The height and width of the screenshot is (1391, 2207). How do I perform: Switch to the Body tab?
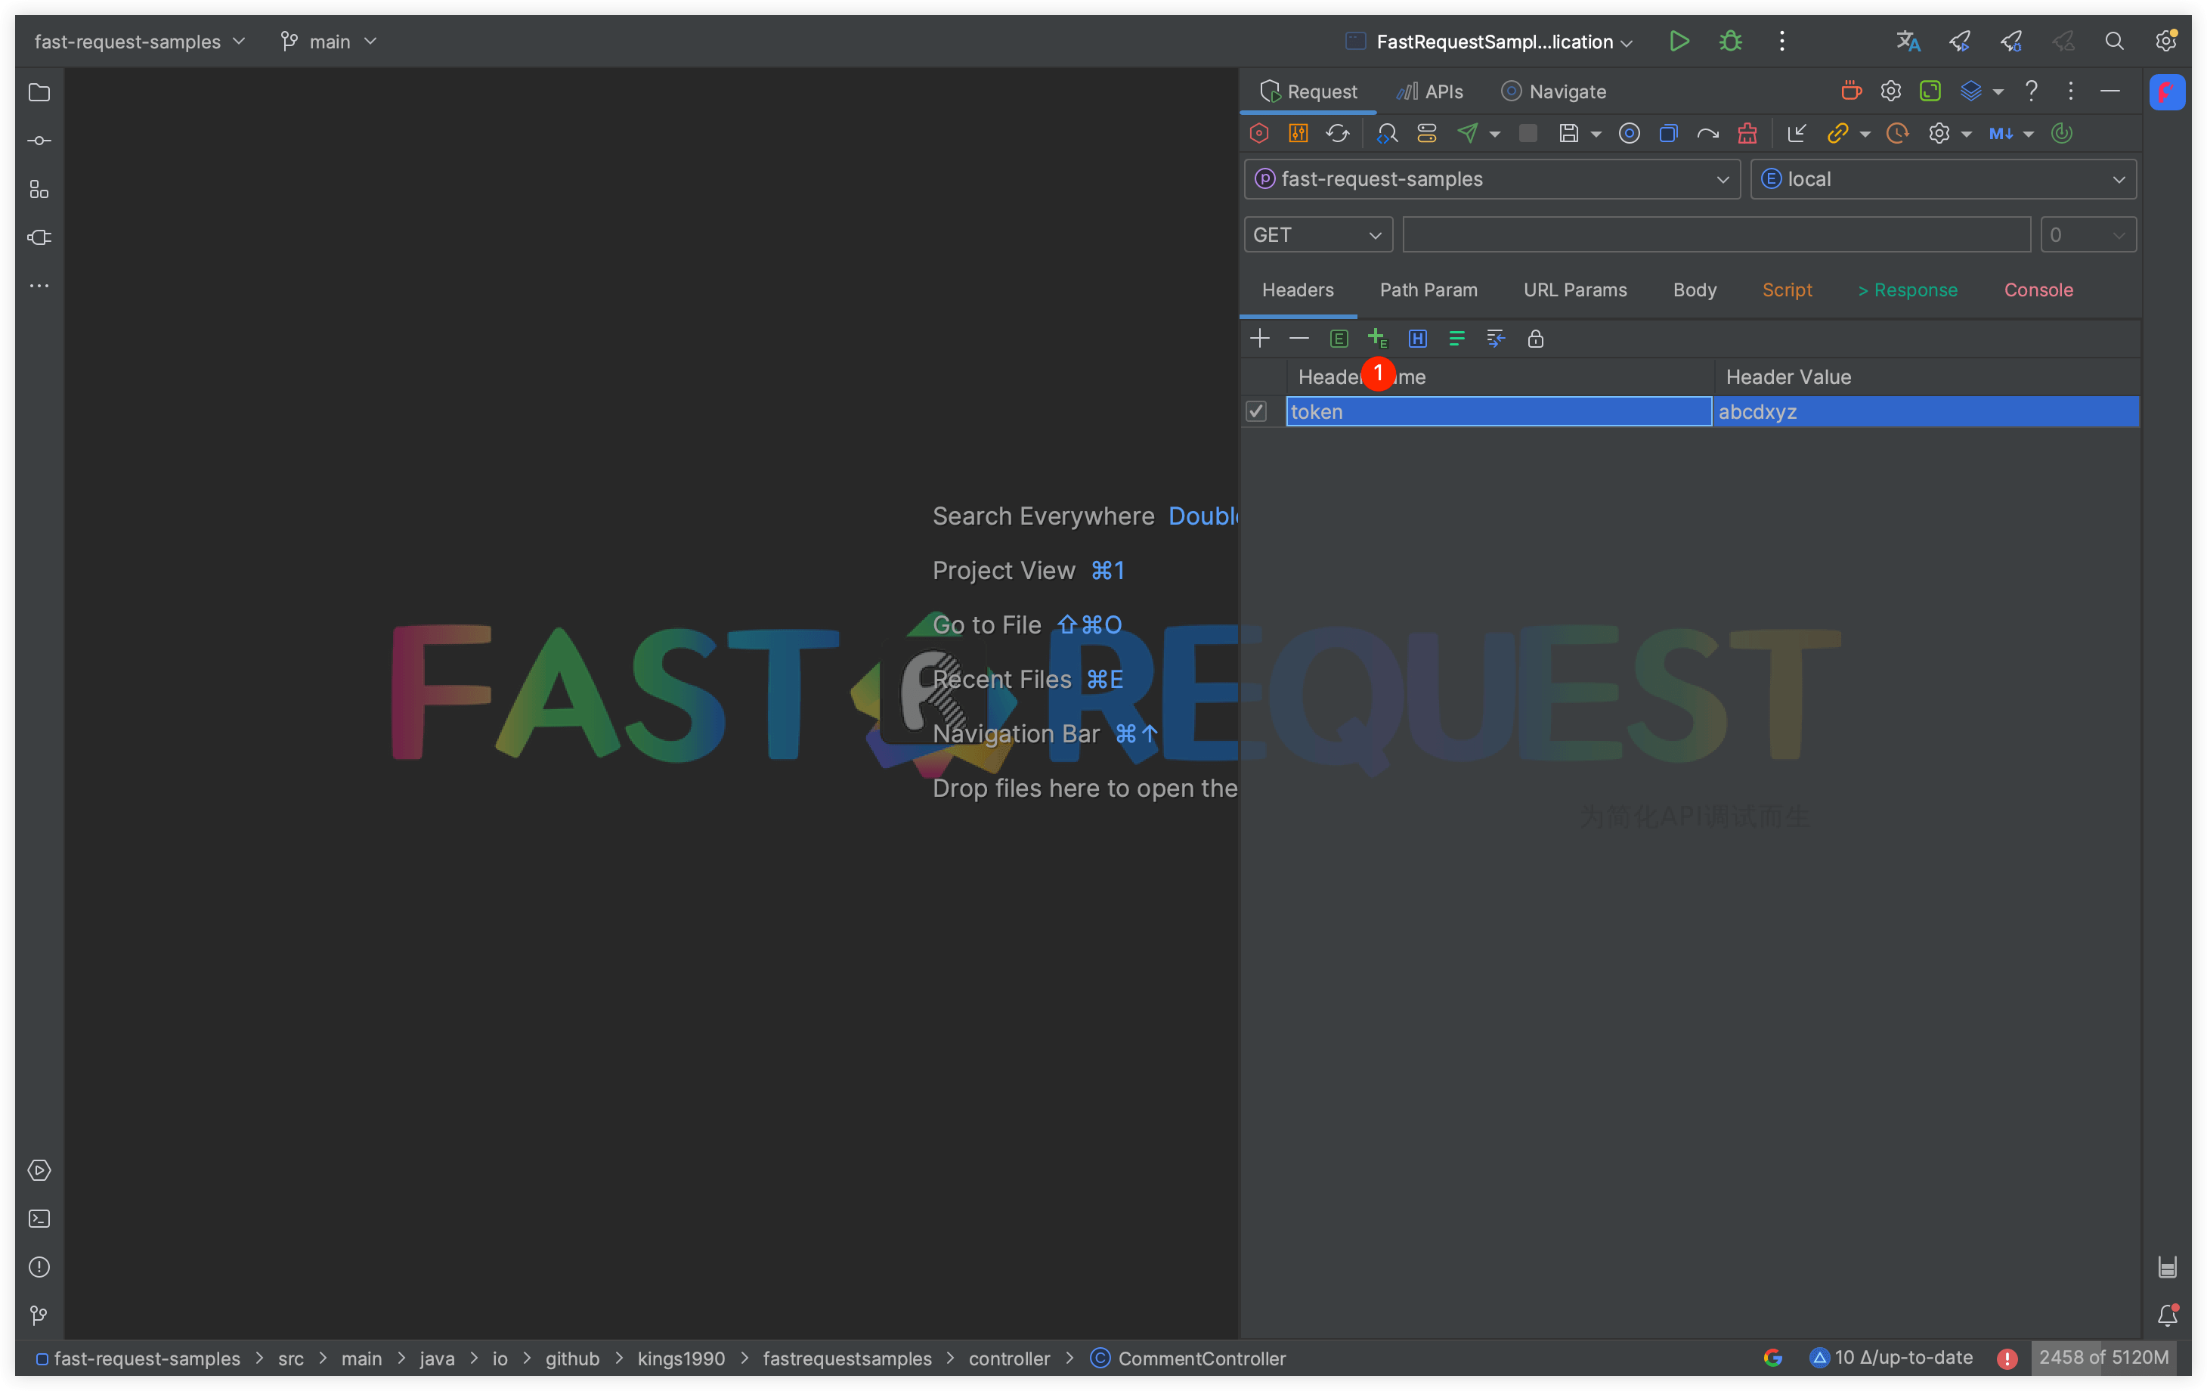[1694, 290]
